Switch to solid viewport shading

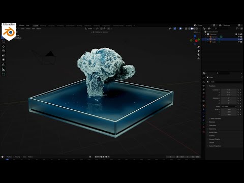(192, 28)
